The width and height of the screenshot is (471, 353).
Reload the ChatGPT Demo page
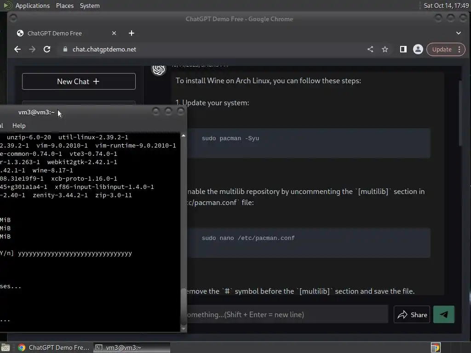[x=47, y=49]
